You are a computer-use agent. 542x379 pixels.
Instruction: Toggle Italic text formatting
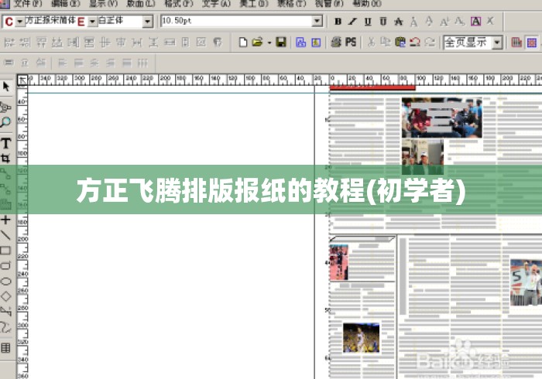[x=352, y=22]
